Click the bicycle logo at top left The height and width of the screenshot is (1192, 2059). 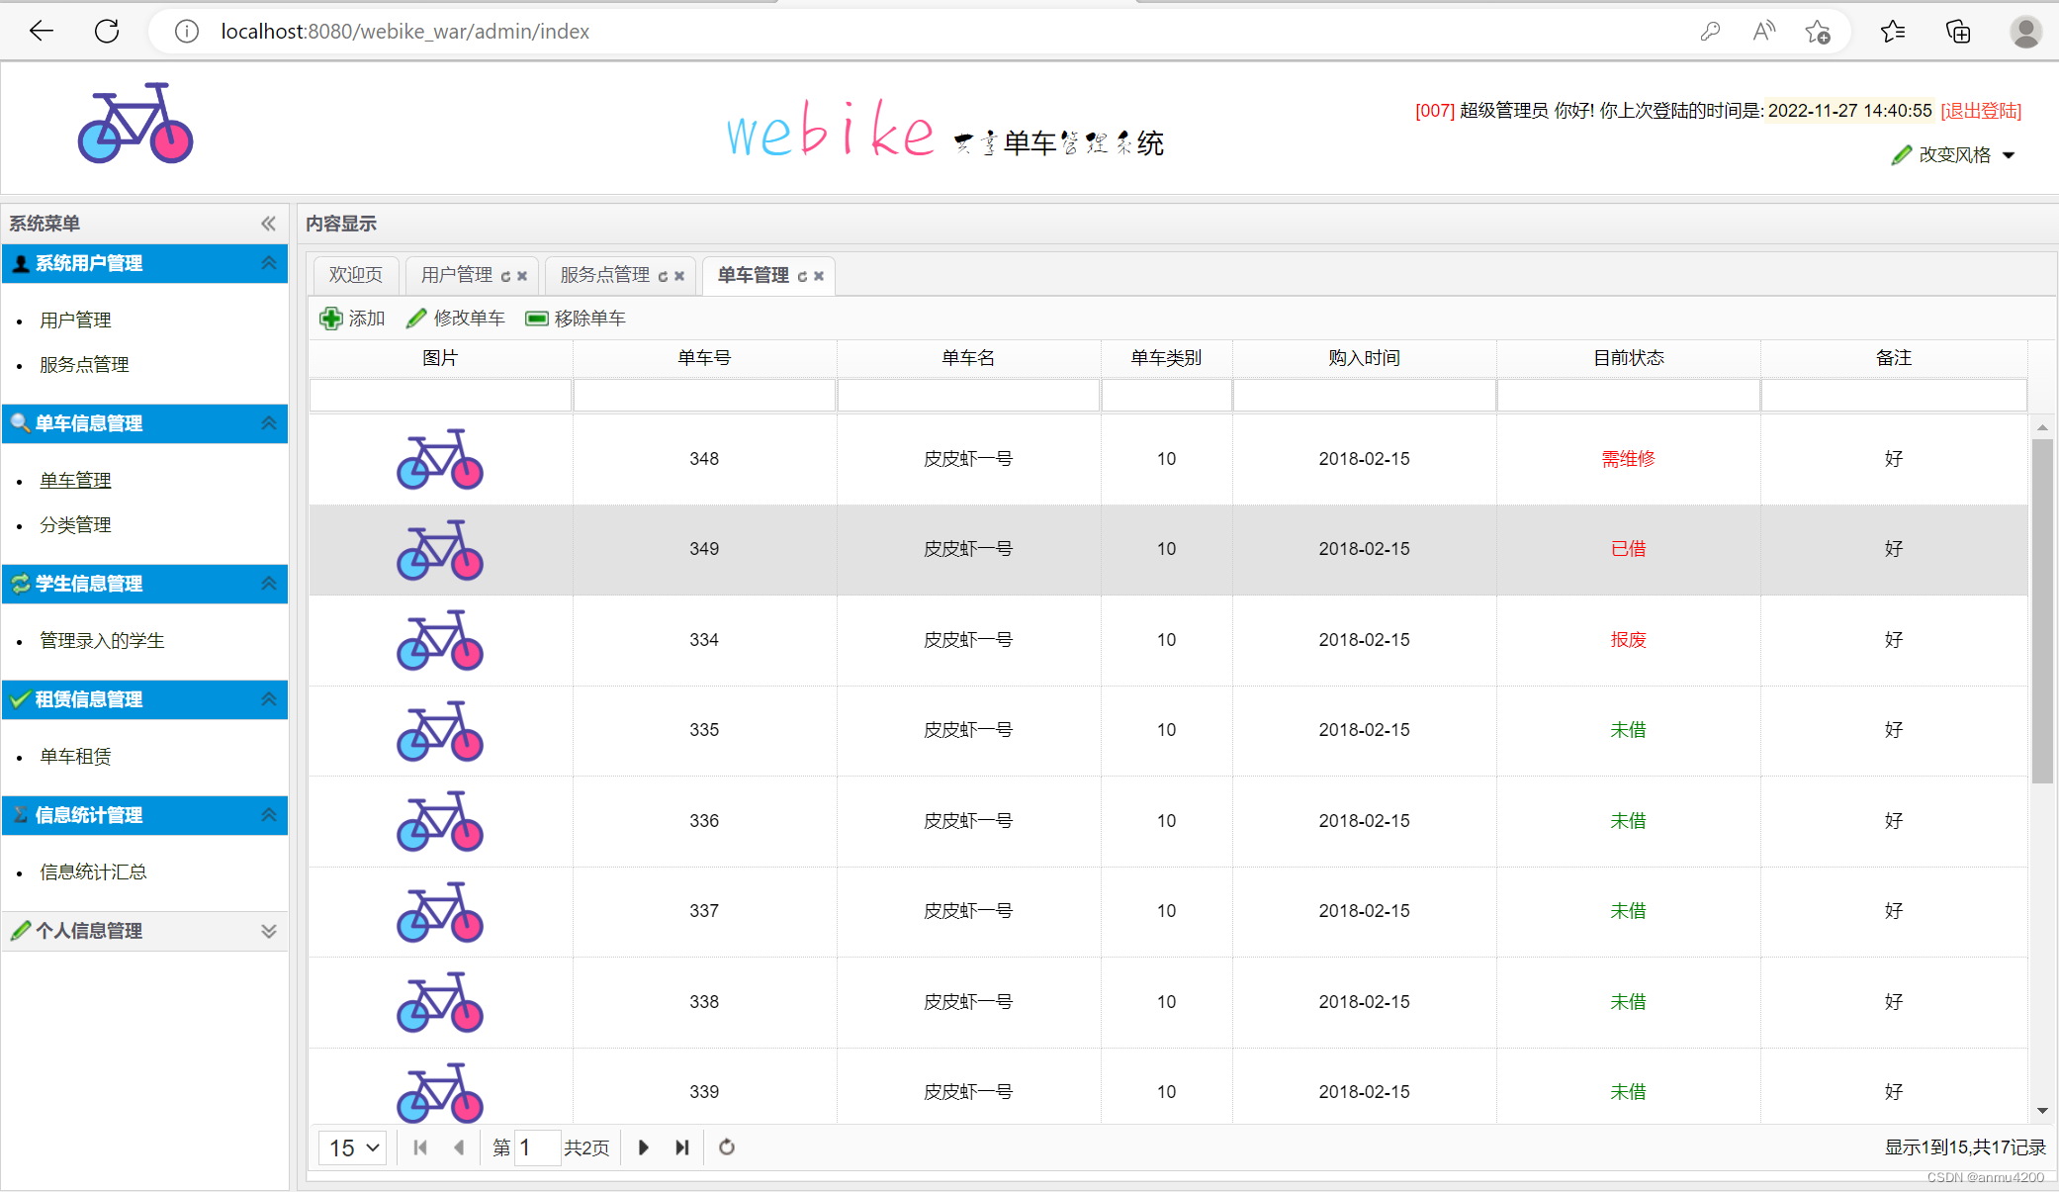pos(134,123)
